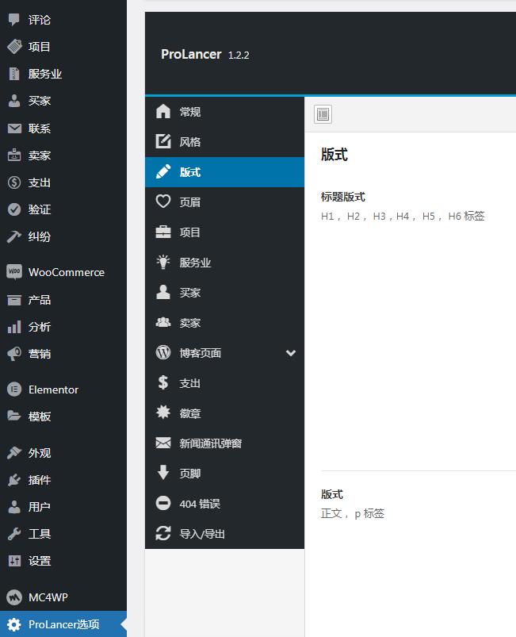Open the 项目 tab in ProLancer options panel

[224, 232]
